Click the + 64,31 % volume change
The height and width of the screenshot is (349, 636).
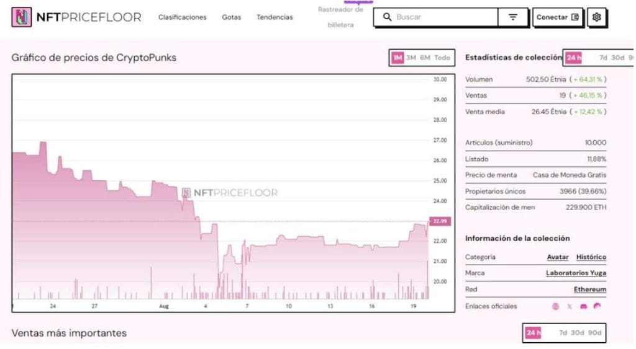tap(588, 79)
